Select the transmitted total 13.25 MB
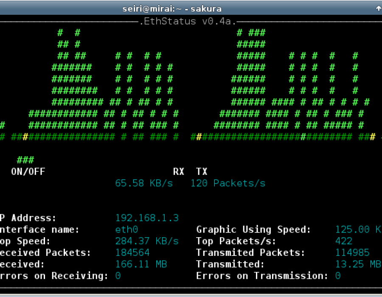382x297 pixels. (358, 264)
